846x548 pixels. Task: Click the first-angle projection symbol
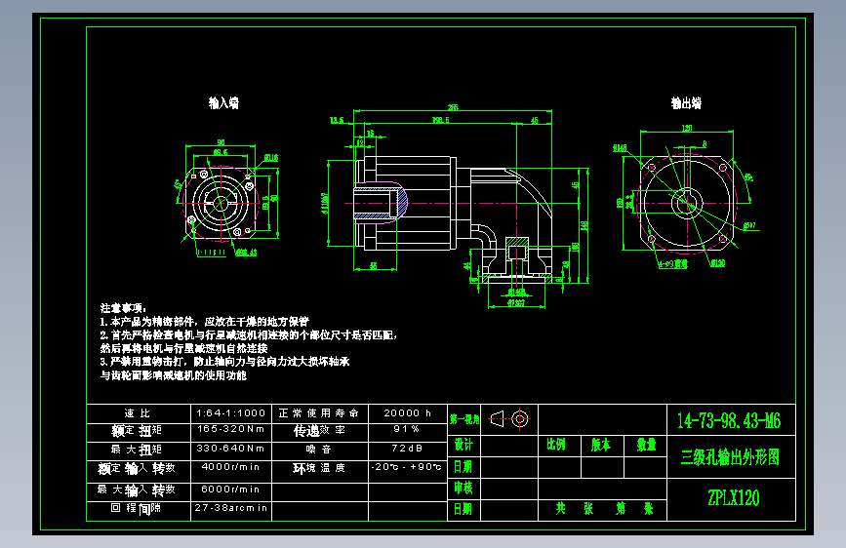pyautogui.click(x=509, y=419)
